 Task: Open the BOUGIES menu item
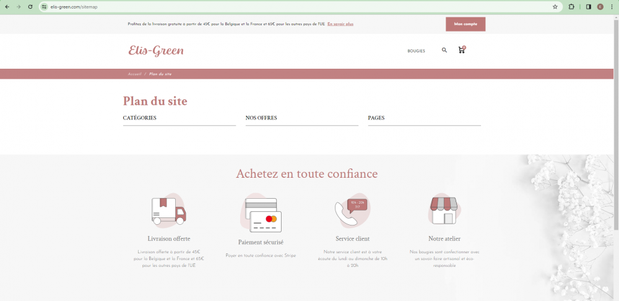[x=416, y=51]
